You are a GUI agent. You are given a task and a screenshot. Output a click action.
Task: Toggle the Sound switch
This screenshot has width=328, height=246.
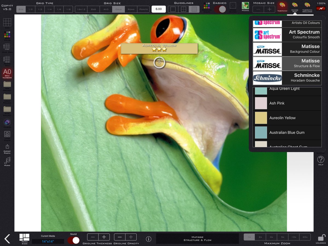click(x=73, y=240)
